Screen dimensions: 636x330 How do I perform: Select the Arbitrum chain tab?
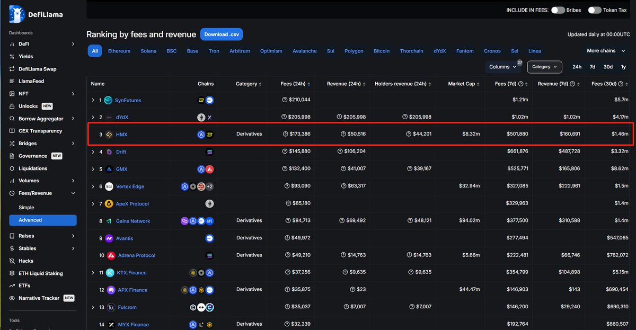click(x=240, y=51)
